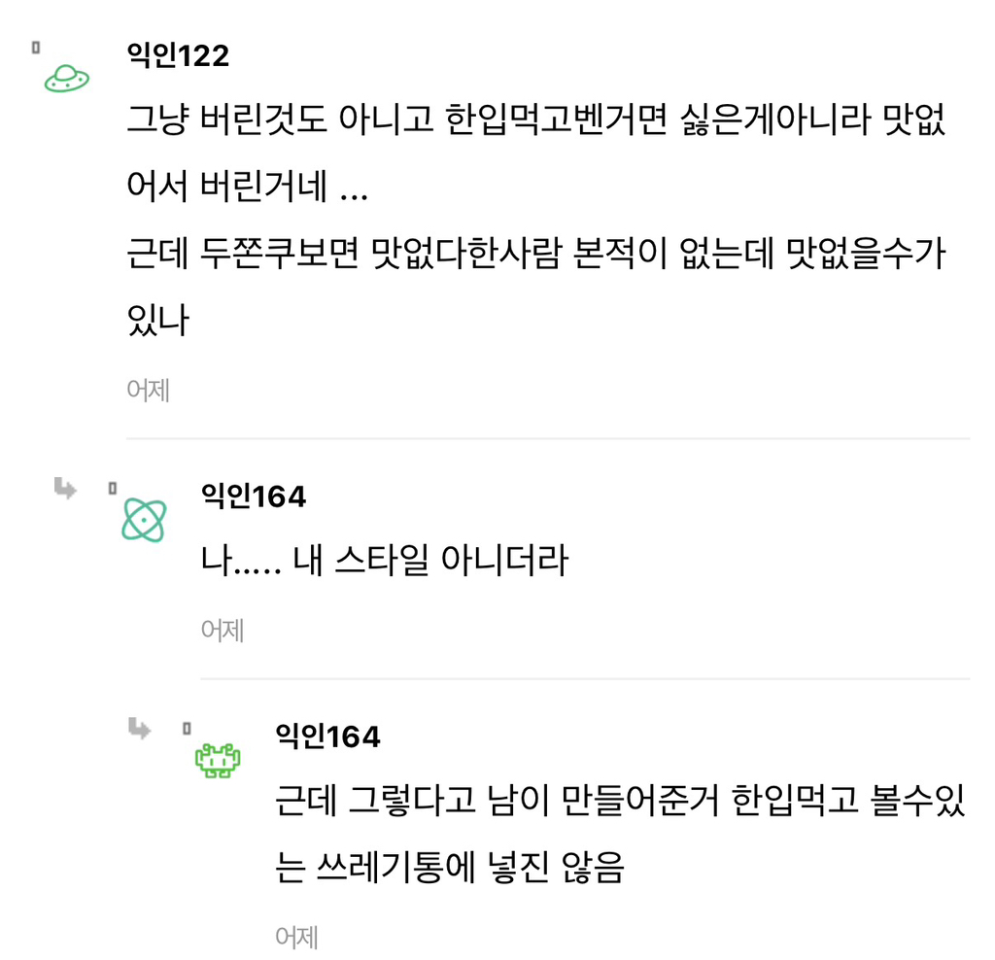Select the username 익인122

point(176,56)
